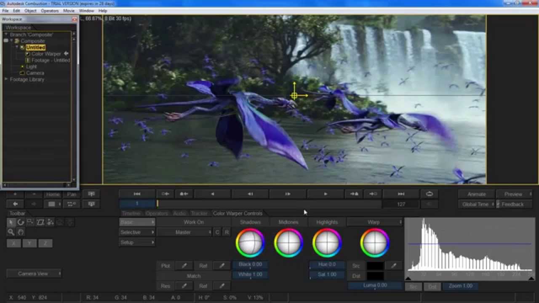Open the Global Time dropdown
The image size is (539, 303).
[x=476, y=204]
